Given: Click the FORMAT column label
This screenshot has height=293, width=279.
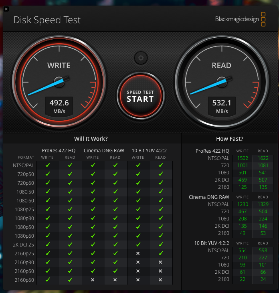Looking at the screenshot, I should [26, 158].
